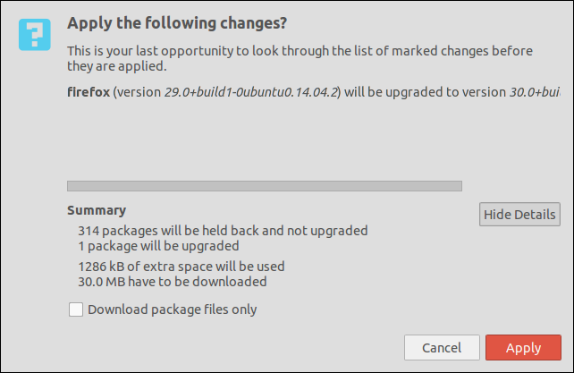The image size is (574, 373).
Task: Click the 'Apply the following changes?' heading
Action: (177, 23)
